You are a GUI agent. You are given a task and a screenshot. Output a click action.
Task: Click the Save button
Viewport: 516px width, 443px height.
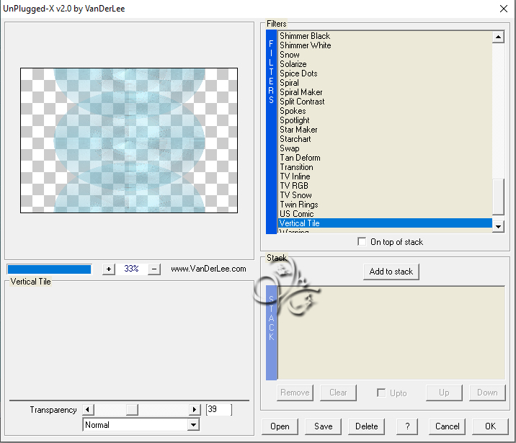click(323, 426)
